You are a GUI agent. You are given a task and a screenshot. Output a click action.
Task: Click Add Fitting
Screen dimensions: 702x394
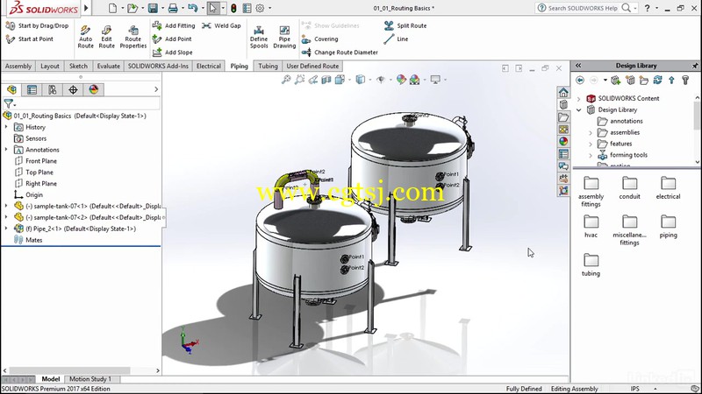coord(174,26)
